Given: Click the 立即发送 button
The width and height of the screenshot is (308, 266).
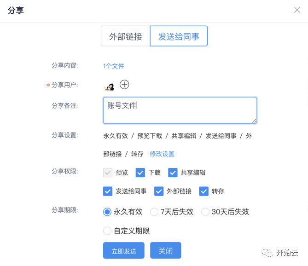Looking at the screenshot, I should (x=124, y=251).
